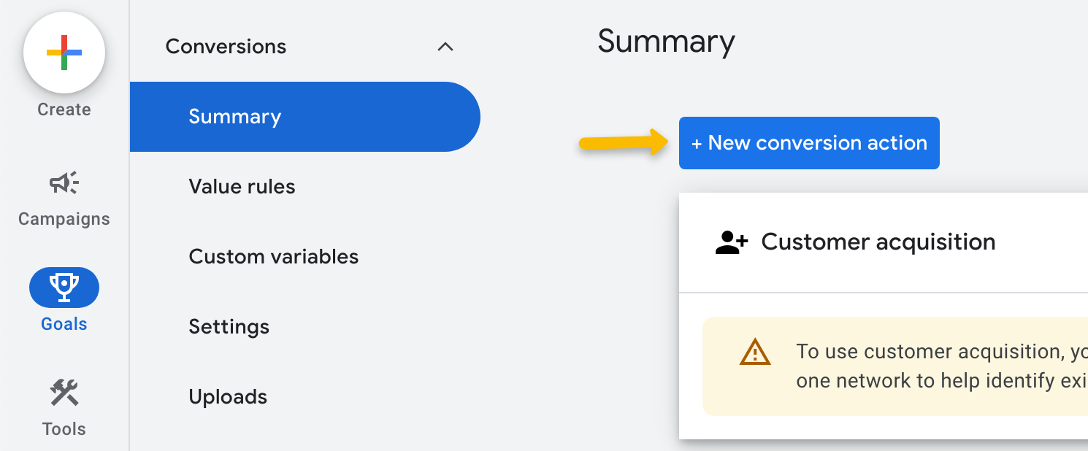
Task: Click the Customer acquisition card heading
Action: (878, 242)
